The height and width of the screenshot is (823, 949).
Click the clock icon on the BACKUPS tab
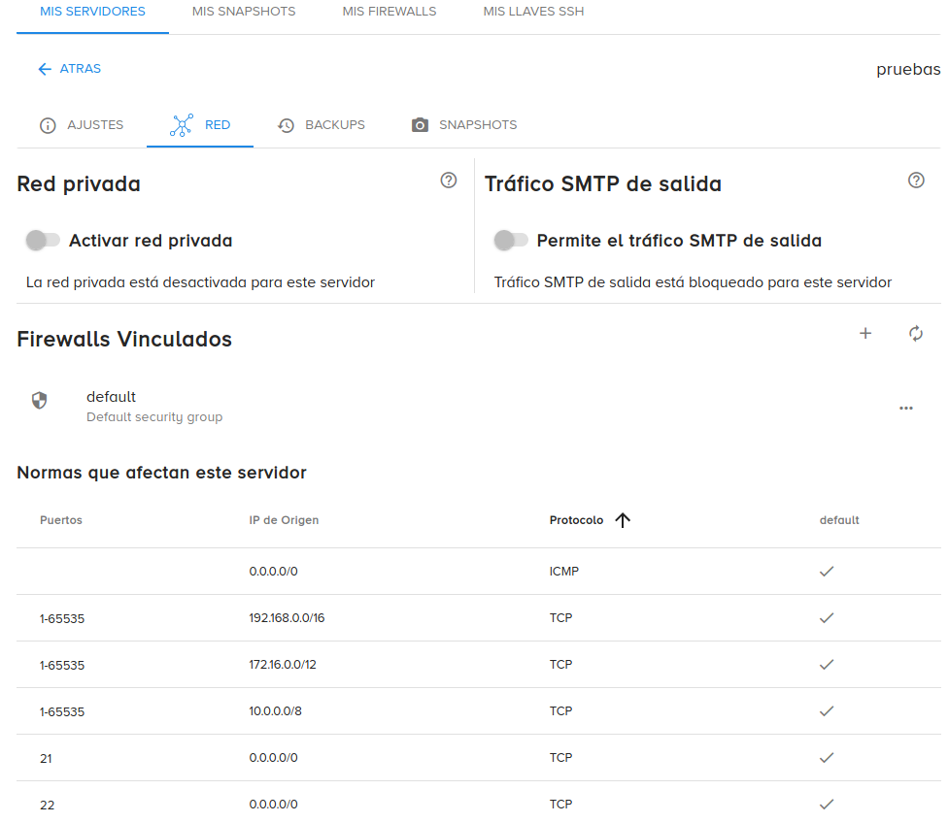(285, 125)
